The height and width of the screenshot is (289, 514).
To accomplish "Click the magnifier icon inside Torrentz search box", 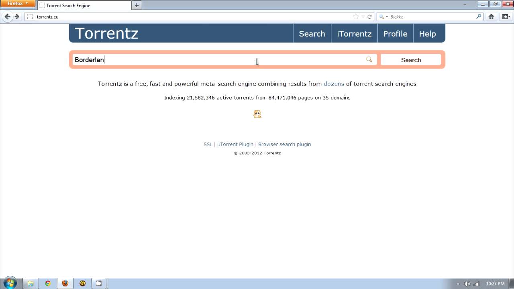I will click(x=369, y=59).
